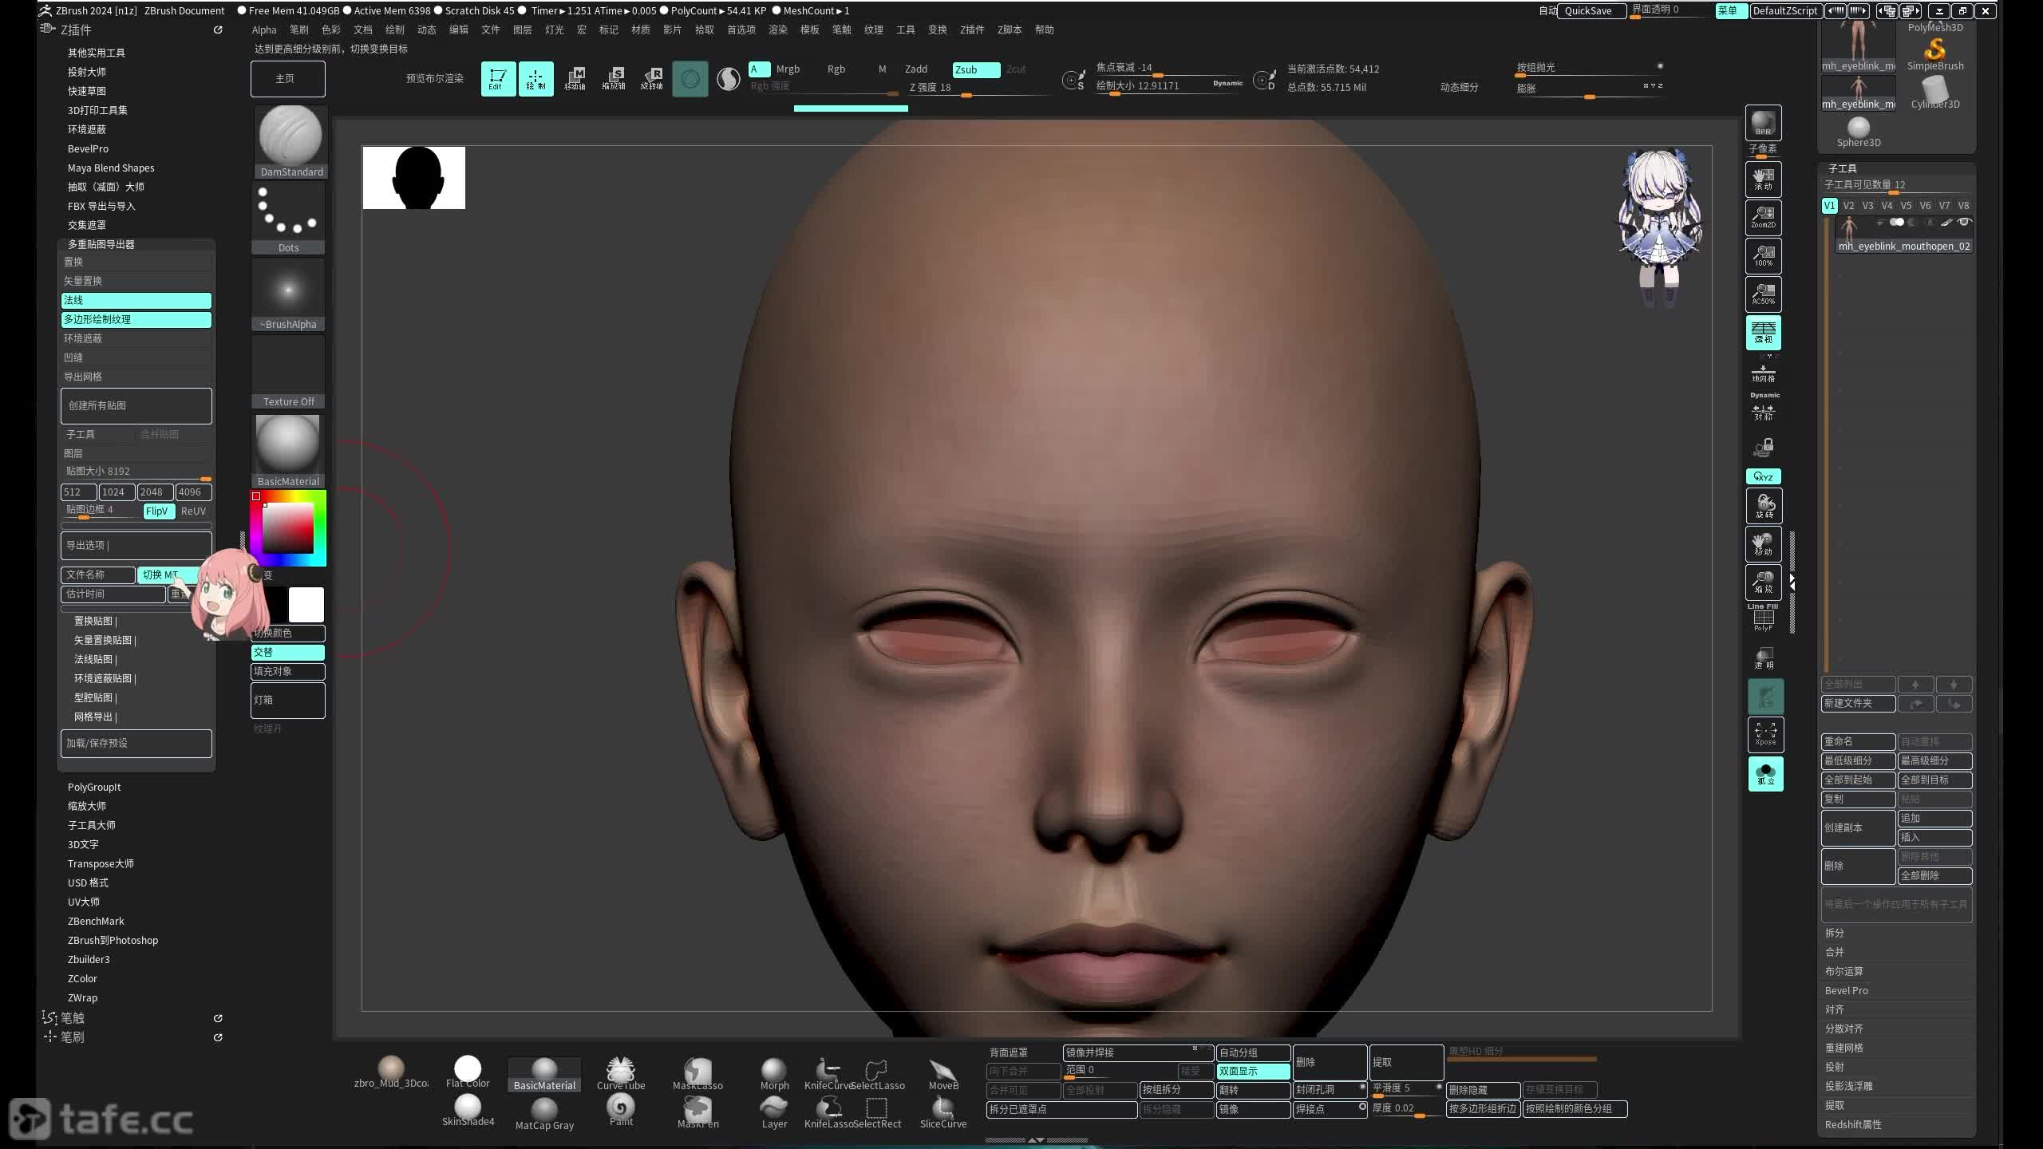Toggle the XYZ rotation mode

[x=1763, y=477]
